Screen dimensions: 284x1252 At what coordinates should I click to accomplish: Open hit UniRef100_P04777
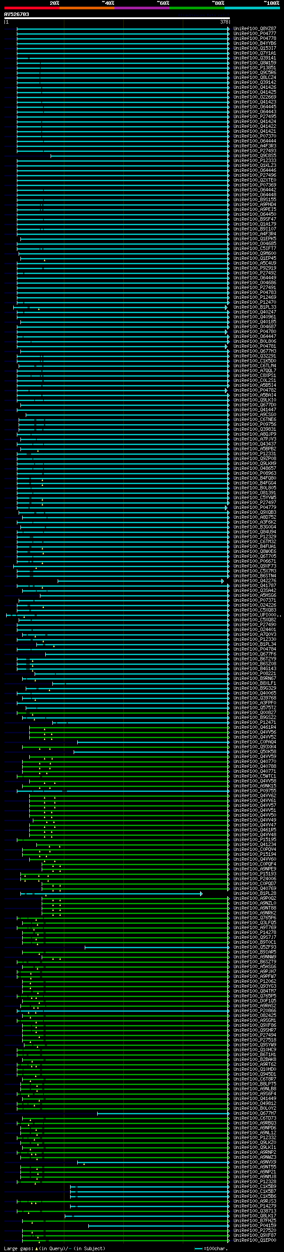click(x=254, y=34)
